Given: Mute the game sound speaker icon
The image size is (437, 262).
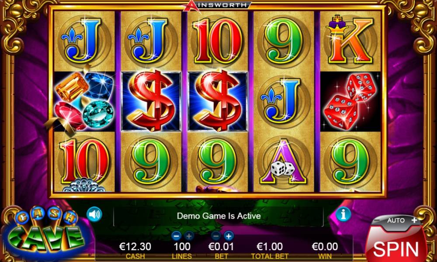Looking at the screenshot, I should [94, 215].
